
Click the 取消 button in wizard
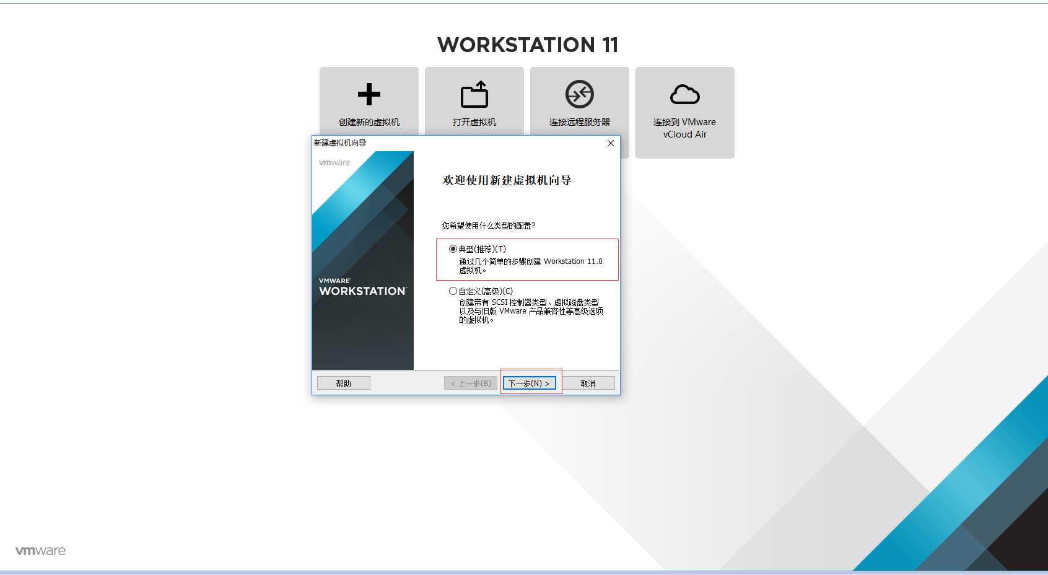tap(588, 384)
